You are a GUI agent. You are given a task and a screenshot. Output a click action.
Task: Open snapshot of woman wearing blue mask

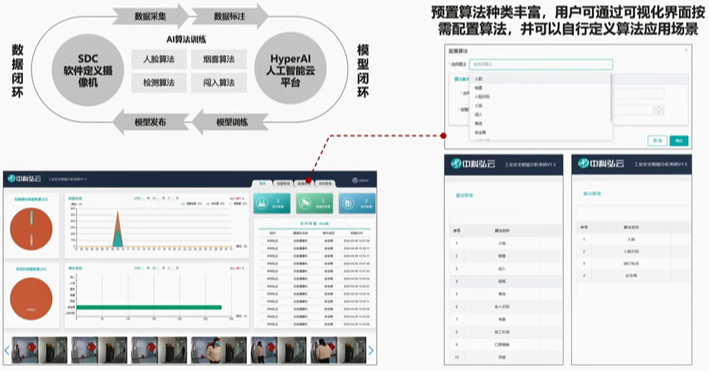[219, 350]
